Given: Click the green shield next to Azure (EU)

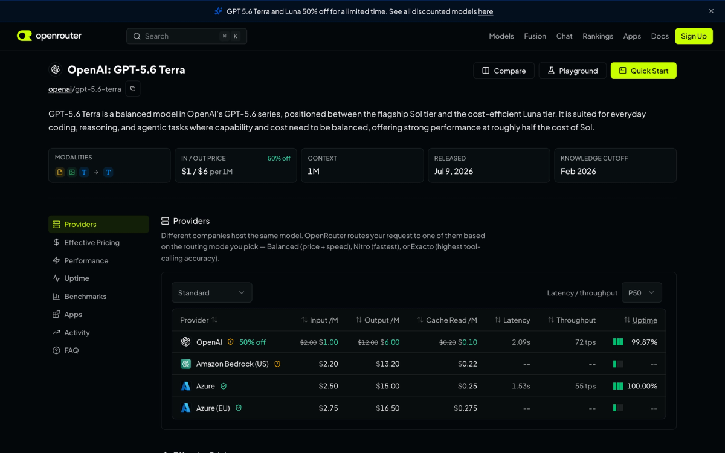Looking at the screenshot, I should point(239,408).
